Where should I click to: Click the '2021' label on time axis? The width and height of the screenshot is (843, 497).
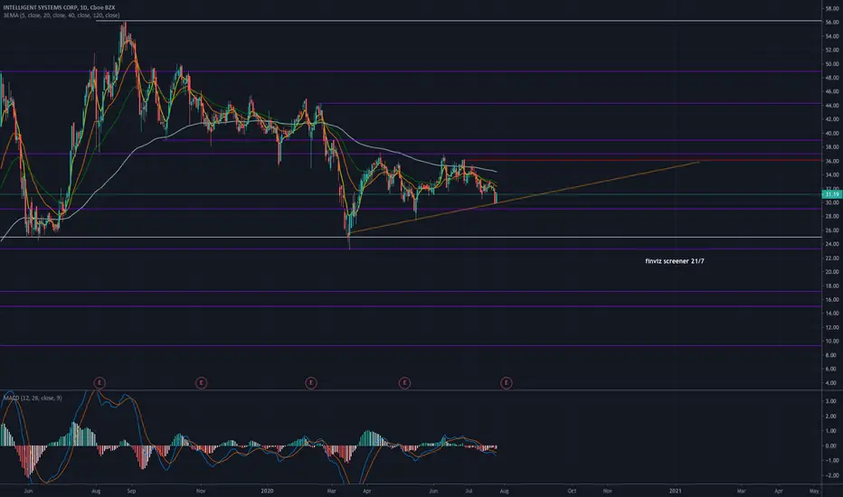676,491
